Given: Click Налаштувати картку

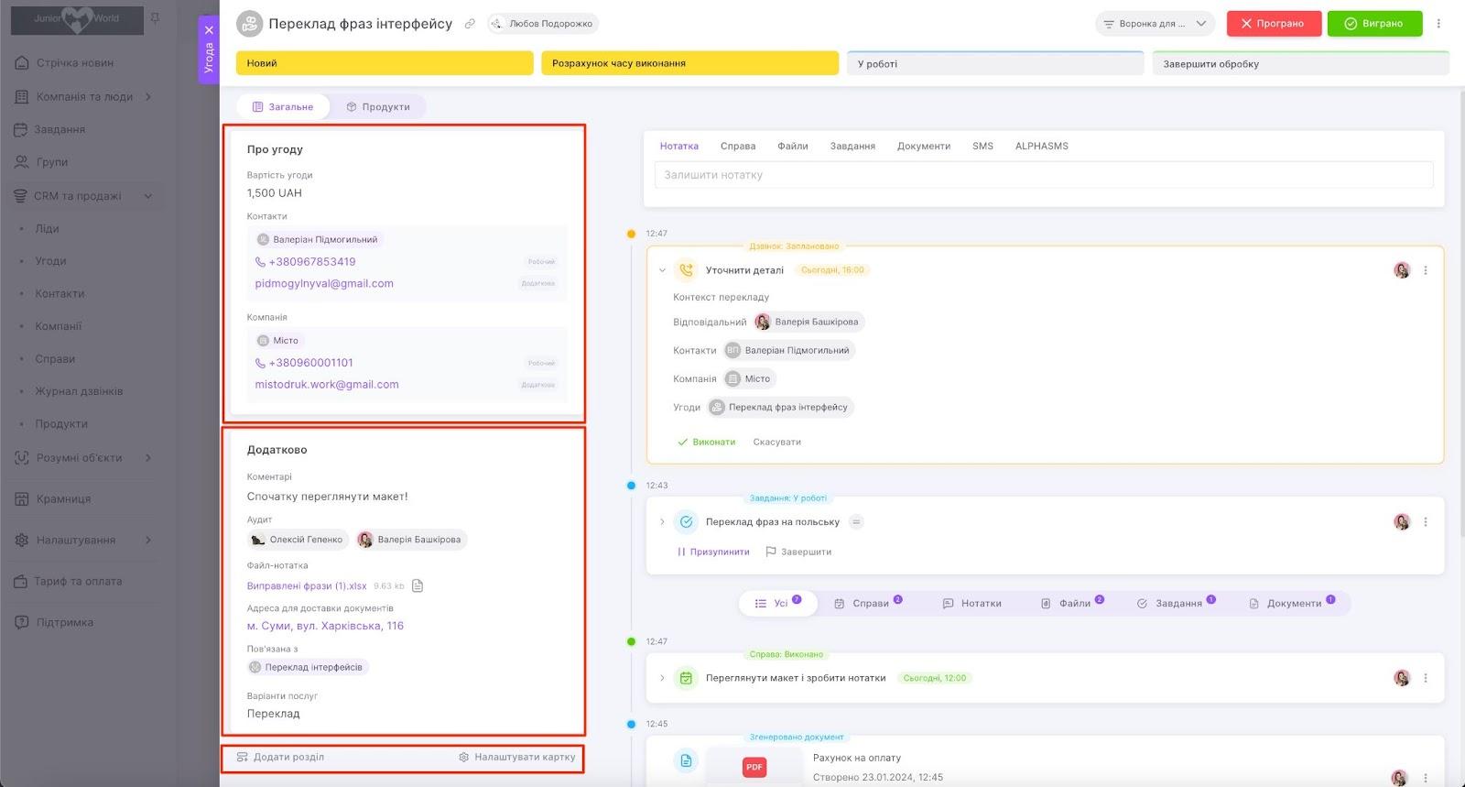Looking at the screenshot, I should (x=516, y=758).
